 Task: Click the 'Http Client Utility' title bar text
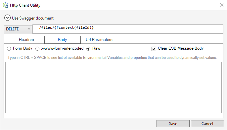click(25, 5)
